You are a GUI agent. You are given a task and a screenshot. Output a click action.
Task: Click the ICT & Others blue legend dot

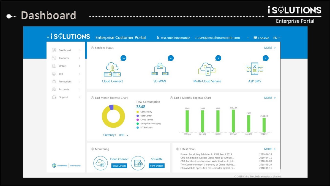(138, 127)
